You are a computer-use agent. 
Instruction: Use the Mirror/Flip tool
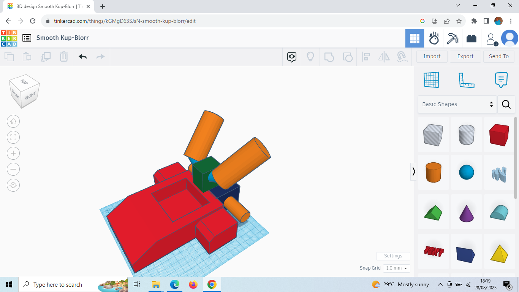[x=384, y=56]
